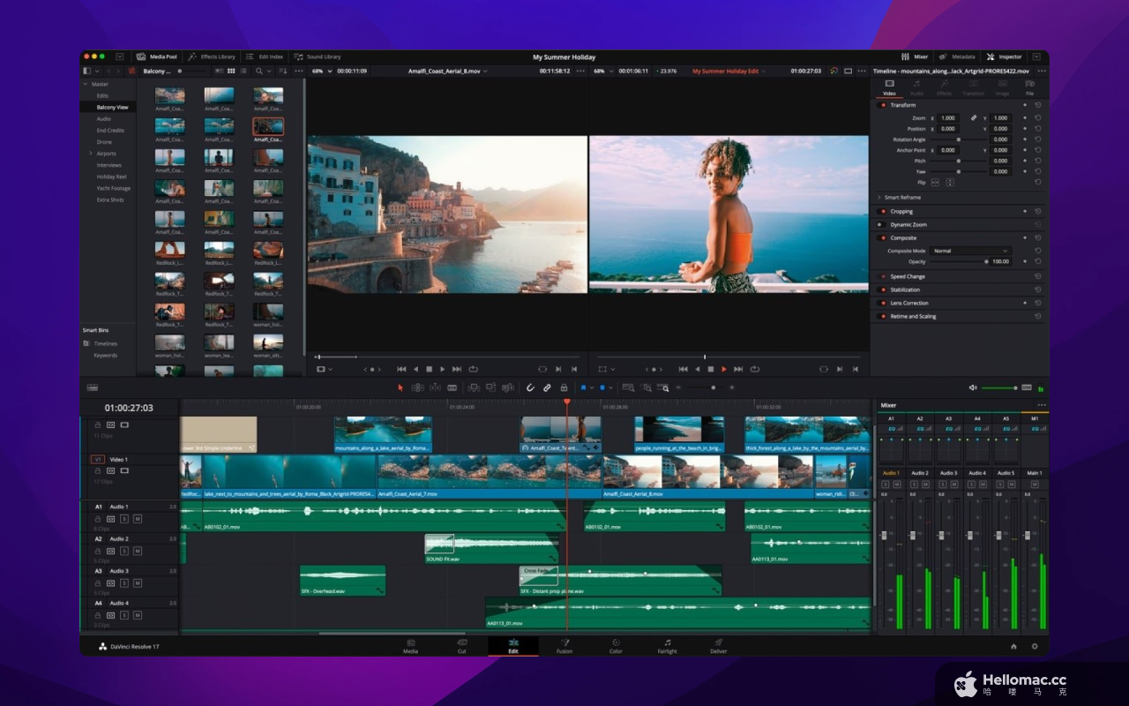Toggle Position Lock padlock in toolbar
1129x706 pixels.
(564, 387)
